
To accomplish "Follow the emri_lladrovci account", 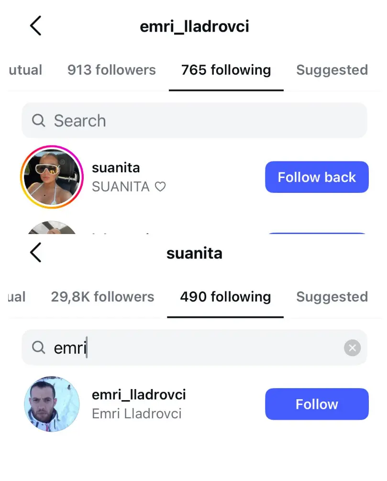I will pos(317,404).
